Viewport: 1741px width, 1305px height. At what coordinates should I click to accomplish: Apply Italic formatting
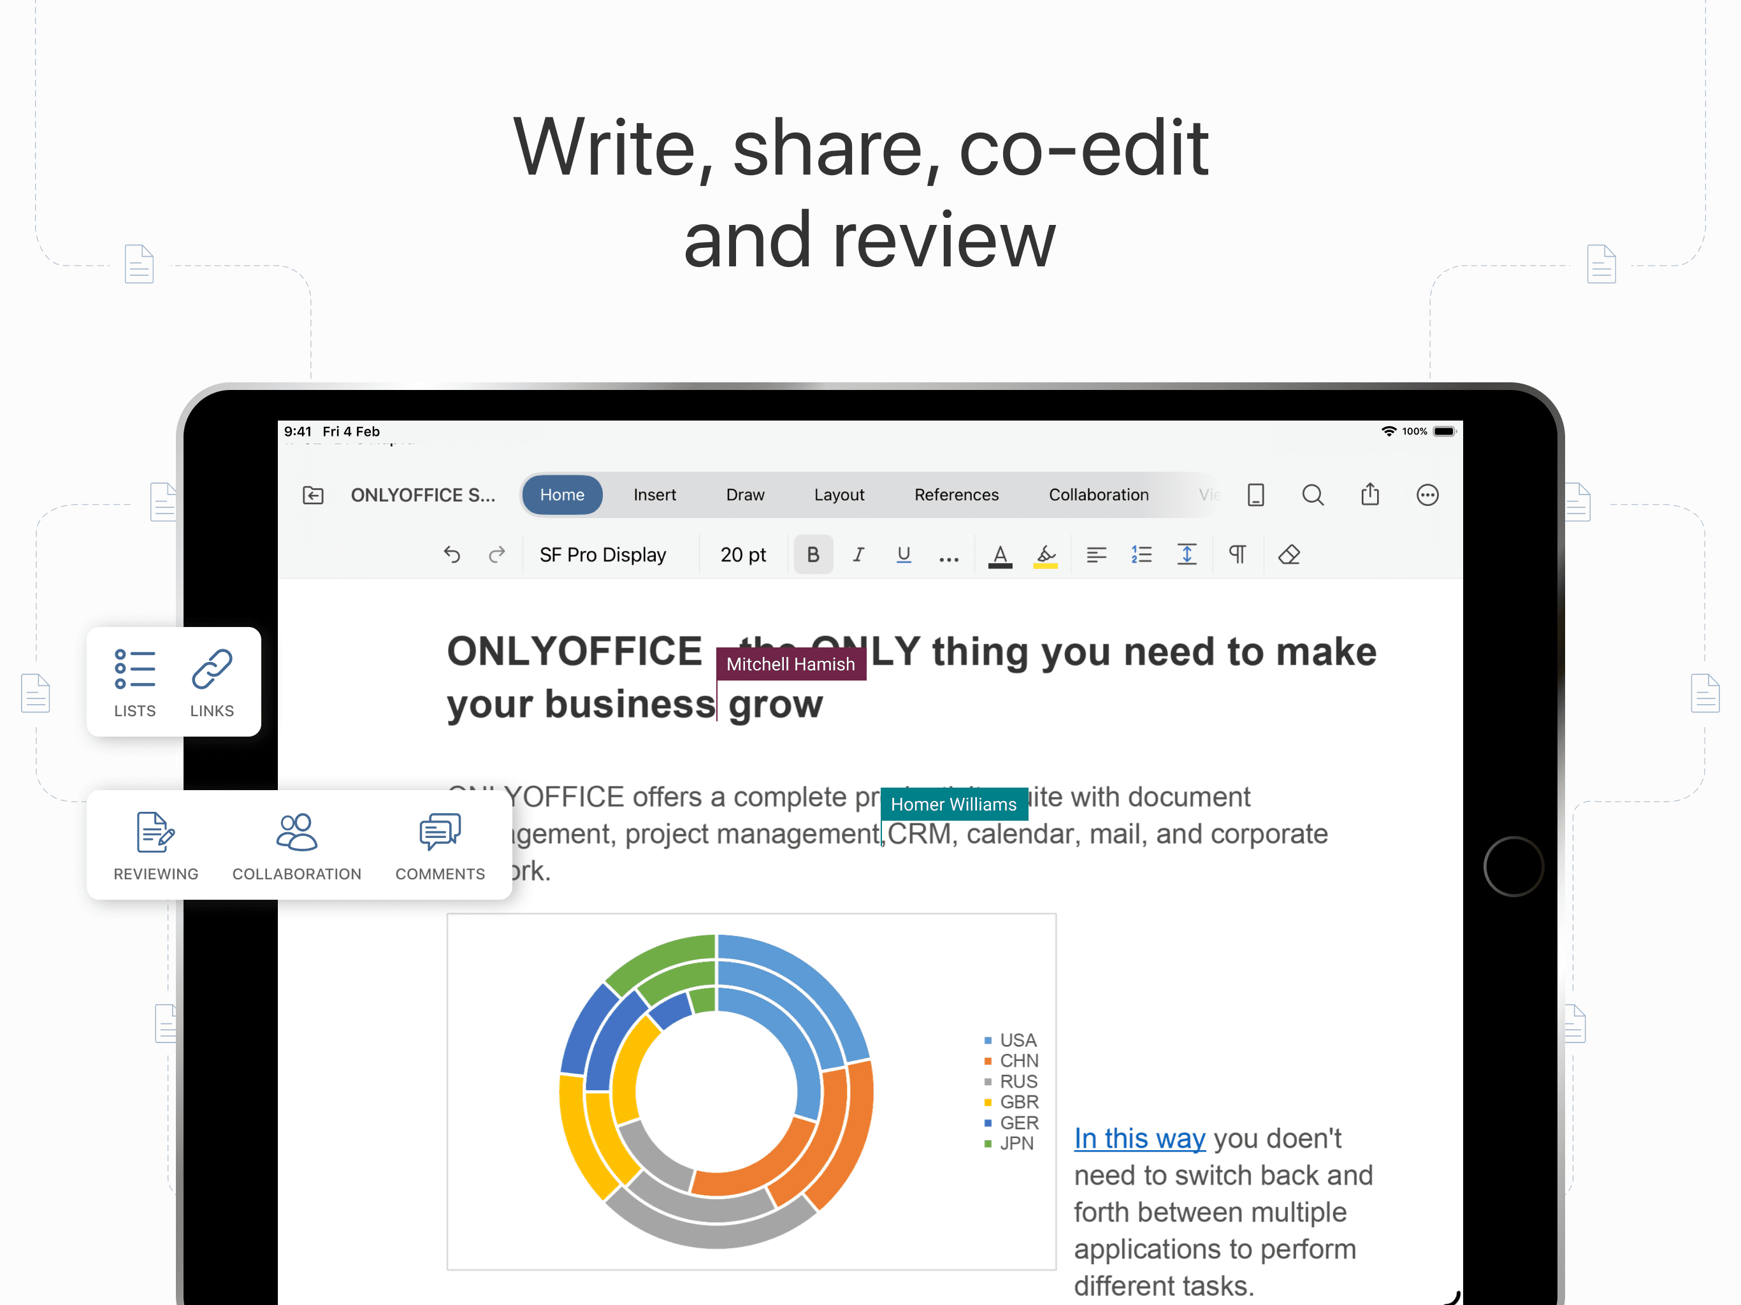tap(858, 554)
